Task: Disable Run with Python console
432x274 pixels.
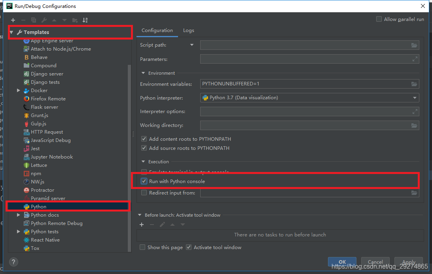Action: tap(144, 181)
